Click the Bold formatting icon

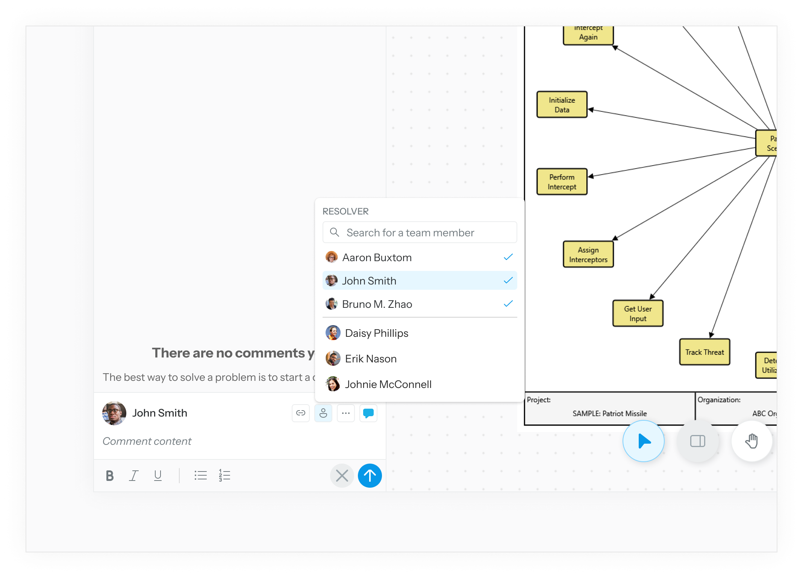(109, 476)
